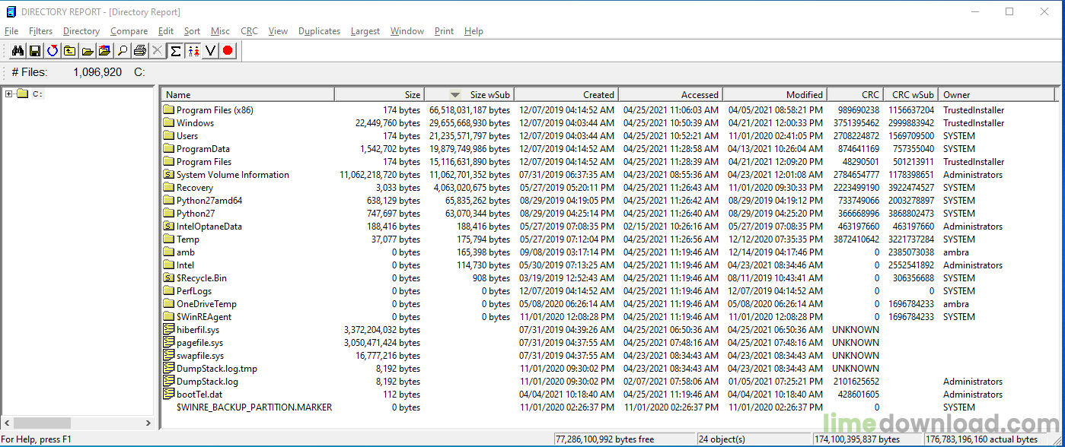Open the Duplicates menu

(319, 31)
